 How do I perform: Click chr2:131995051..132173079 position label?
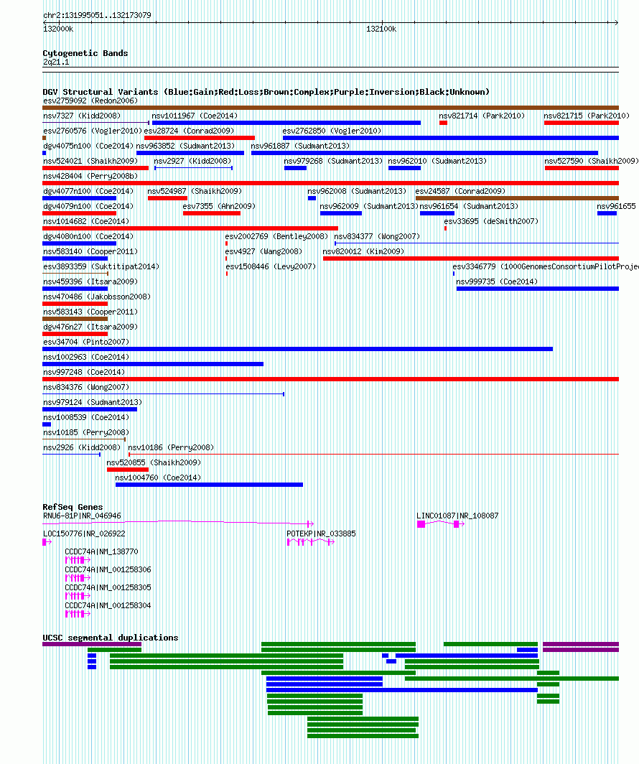(x=98, y=15)
